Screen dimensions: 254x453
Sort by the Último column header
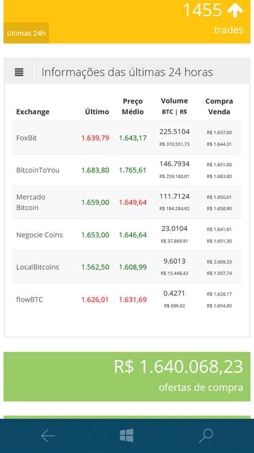point(97,112)
